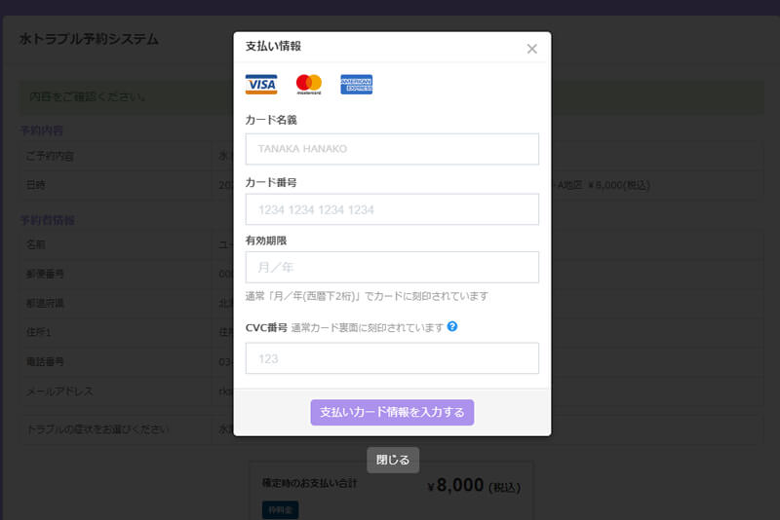The image size is (780, 520).
Task: Click the 閉じる button below the dialog
Action: [393, 460]
